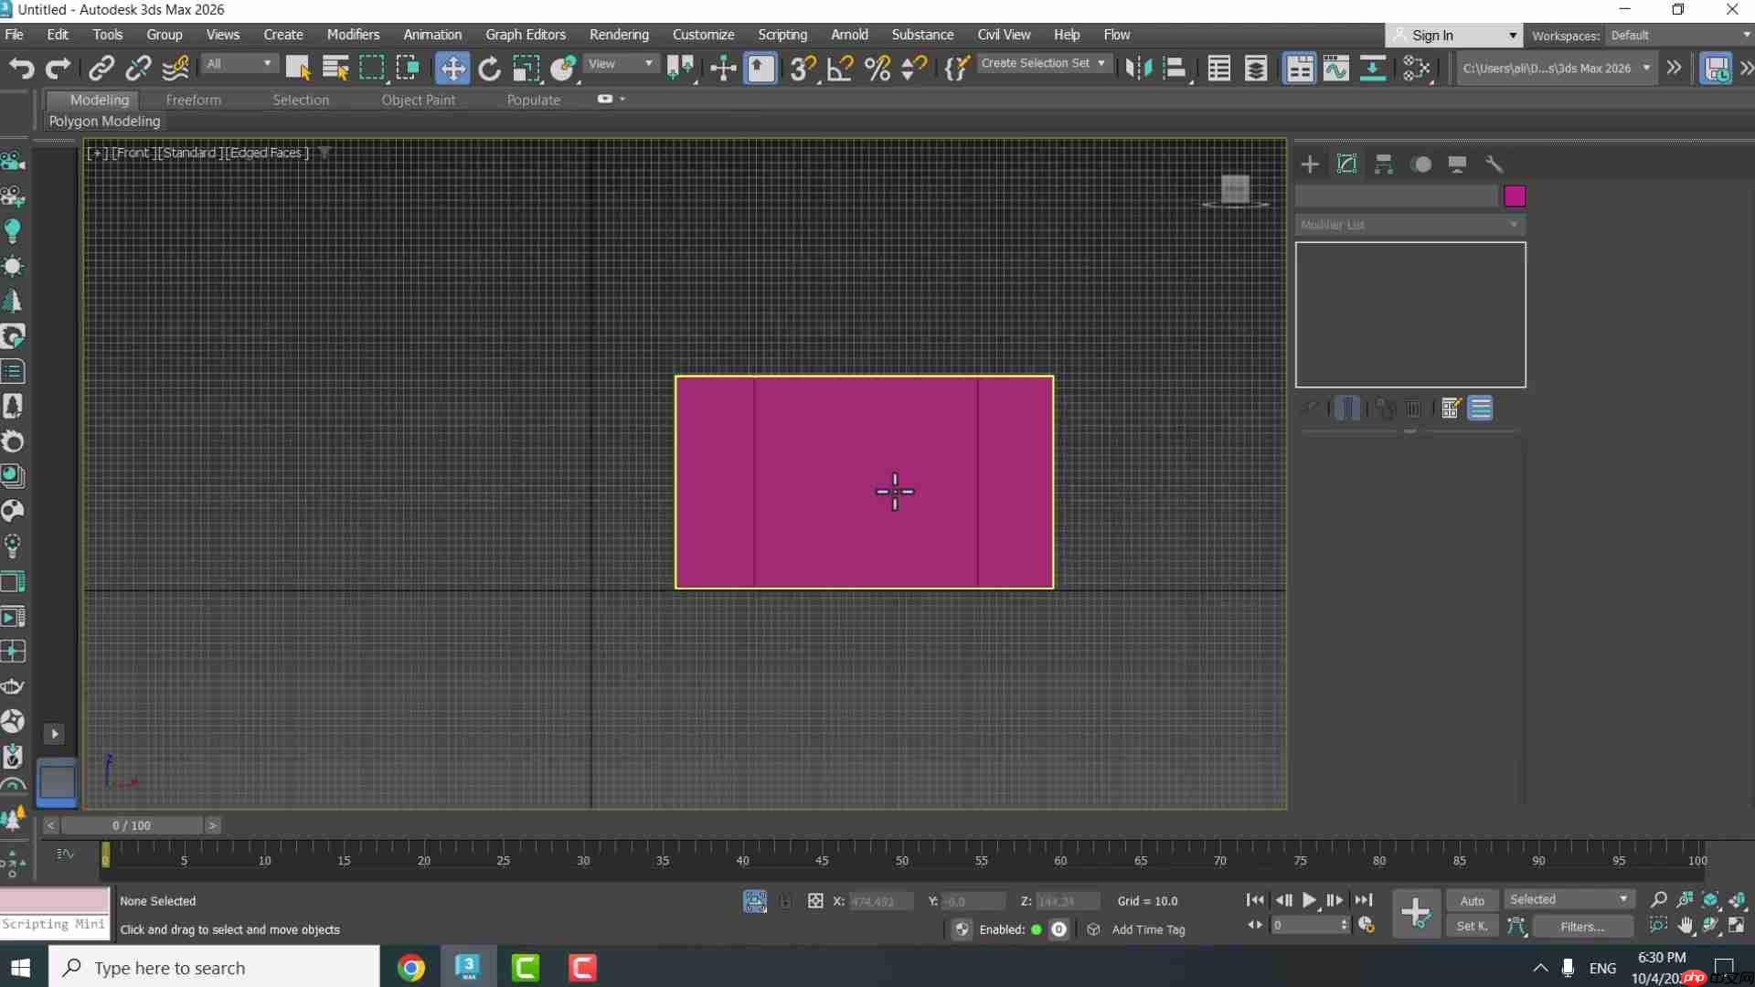Open the object color swatch
The width and height of the screenshot is (1755, 987).
pyautogui.click(x=1516, y=196)
